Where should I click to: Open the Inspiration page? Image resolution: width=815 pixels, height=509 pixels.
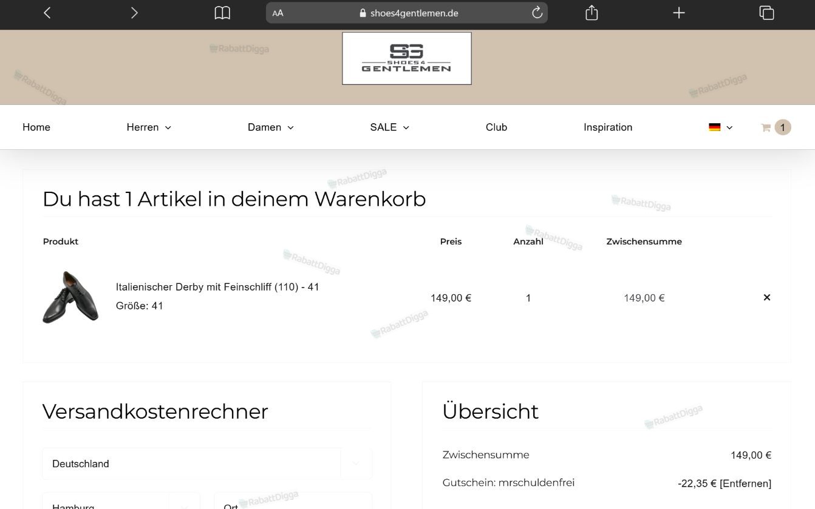pos(608,127)
